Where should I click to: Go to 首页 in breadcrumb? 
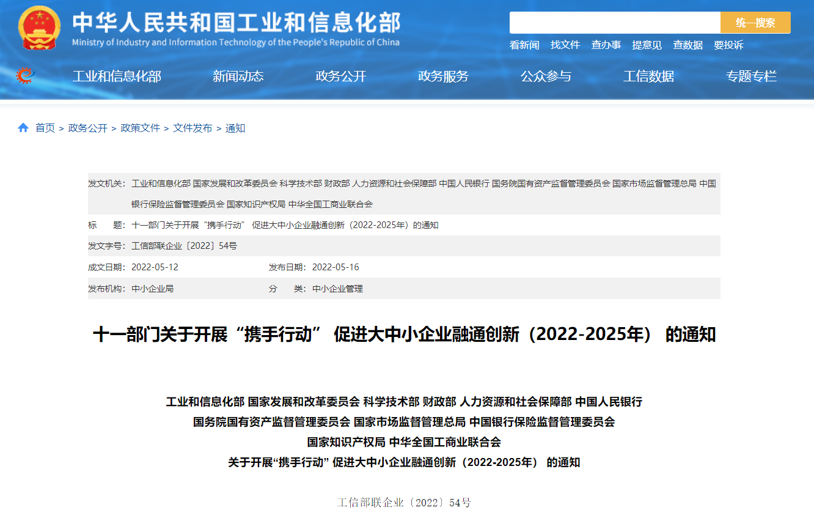(x=45, y=128)
